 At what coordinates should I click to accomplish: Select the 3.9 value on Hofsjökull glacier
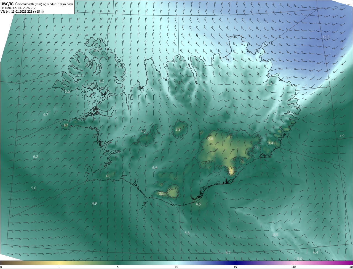(178, 129)
